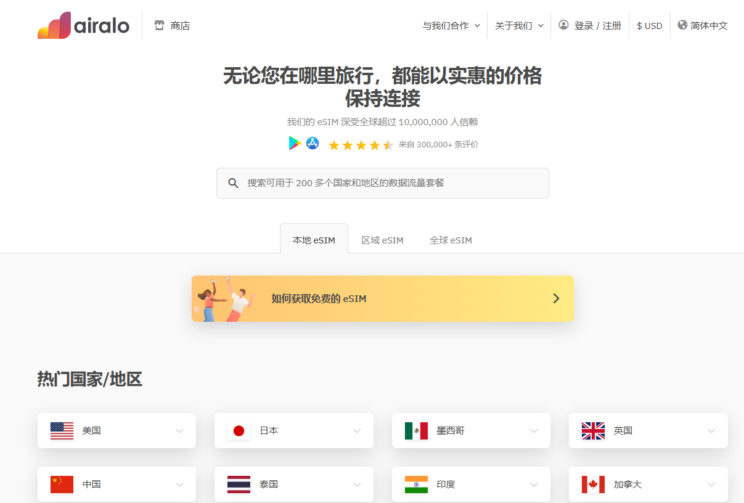The image size is (744, 503).
Task: Select the 本地 eSIM tab
Action: (314, 240)
